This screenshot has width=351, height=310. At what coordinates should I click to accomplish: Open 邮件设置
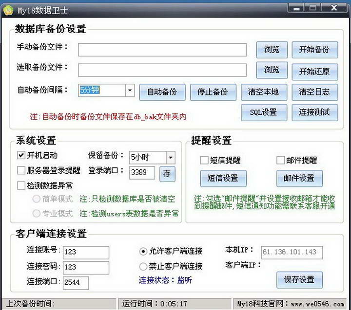(299, 178)
